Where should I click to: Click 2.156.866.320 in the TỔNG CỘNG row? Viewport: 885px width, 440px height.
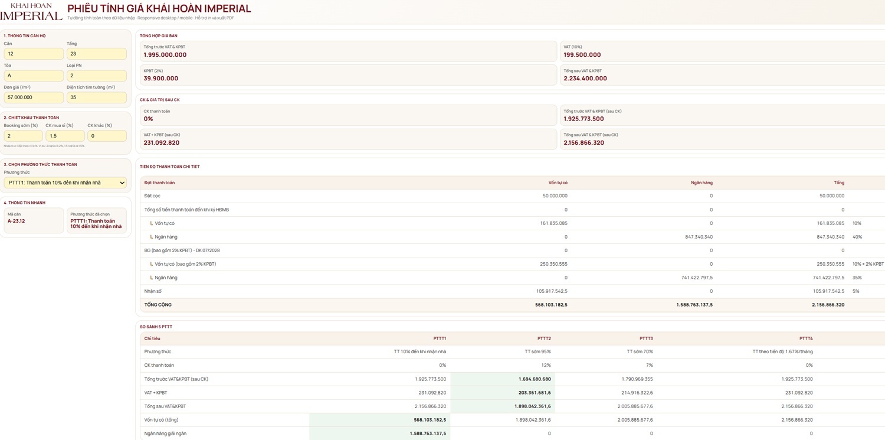tap(828, 305)
